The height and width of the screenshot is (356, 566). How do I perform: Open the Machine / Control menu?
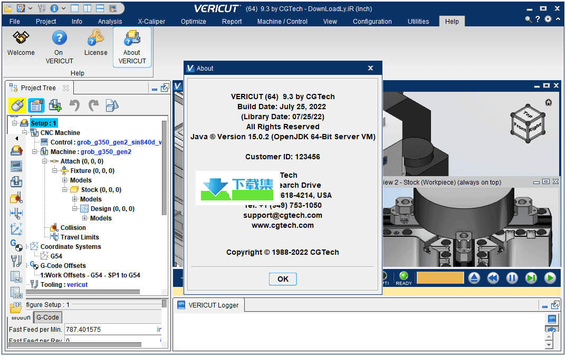(x=282, y=21)
